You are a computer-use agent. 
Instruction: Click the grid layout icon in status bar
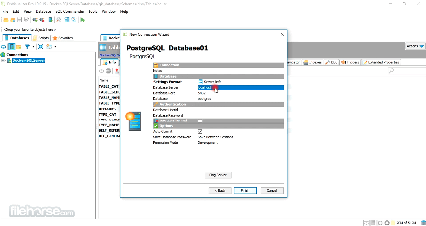point(366,223)
